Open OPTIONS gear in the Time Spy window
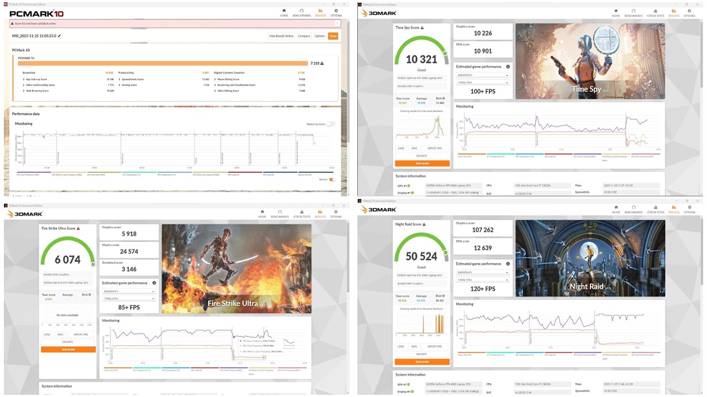The height and width of the screenshot is (397, 707). (x=689, y=12)
